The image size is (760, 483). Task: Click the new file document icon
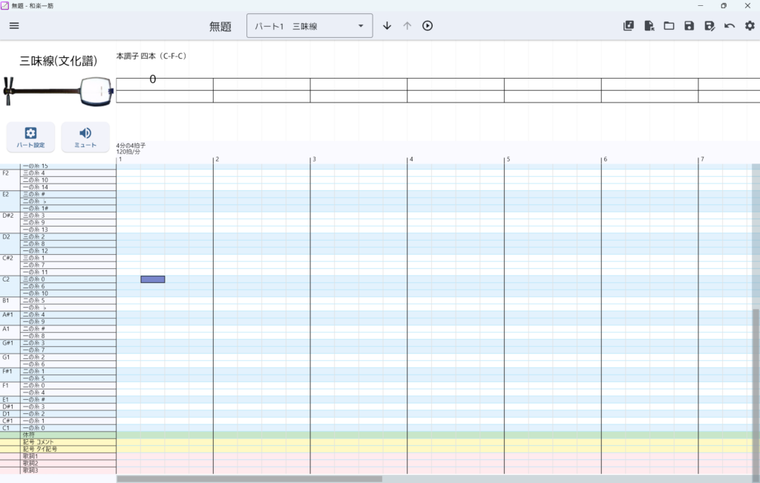point(649,26)
